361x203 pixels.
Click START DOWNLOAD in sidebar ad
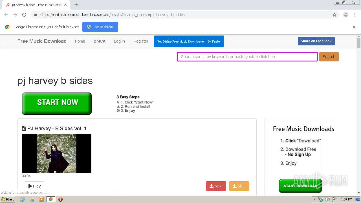point(300,186)
